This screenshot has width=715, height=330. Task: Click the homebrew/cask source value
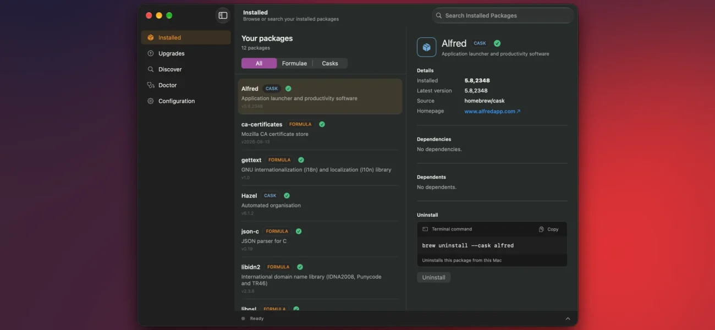[485, 101]
